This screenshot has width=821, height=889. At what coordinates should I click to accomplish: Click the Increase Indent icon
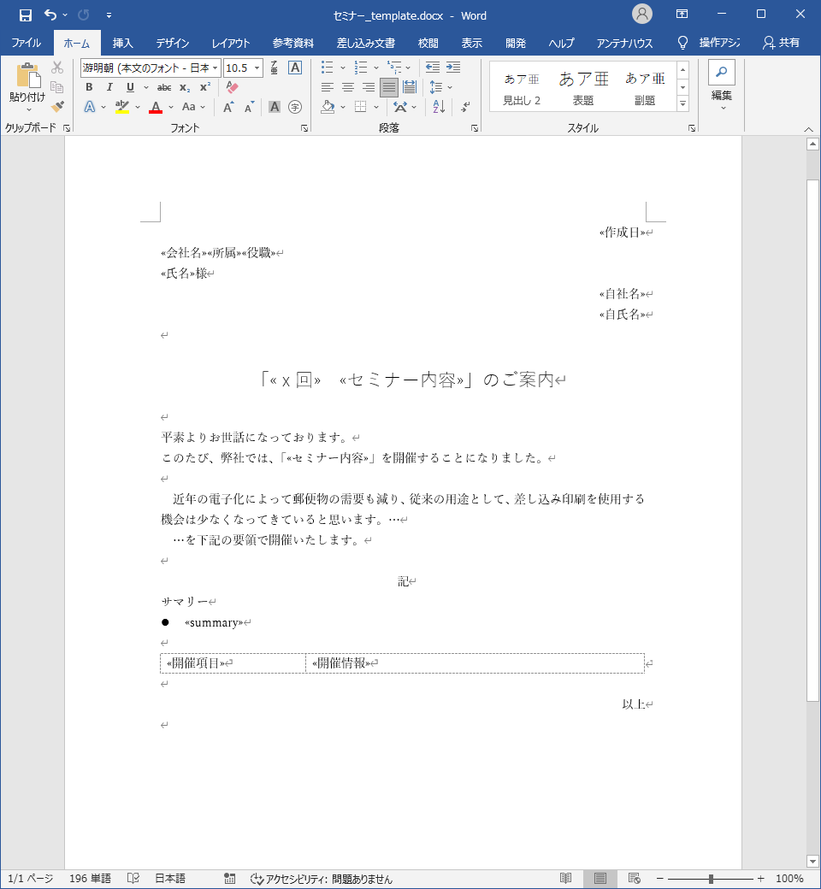(453, 68)
